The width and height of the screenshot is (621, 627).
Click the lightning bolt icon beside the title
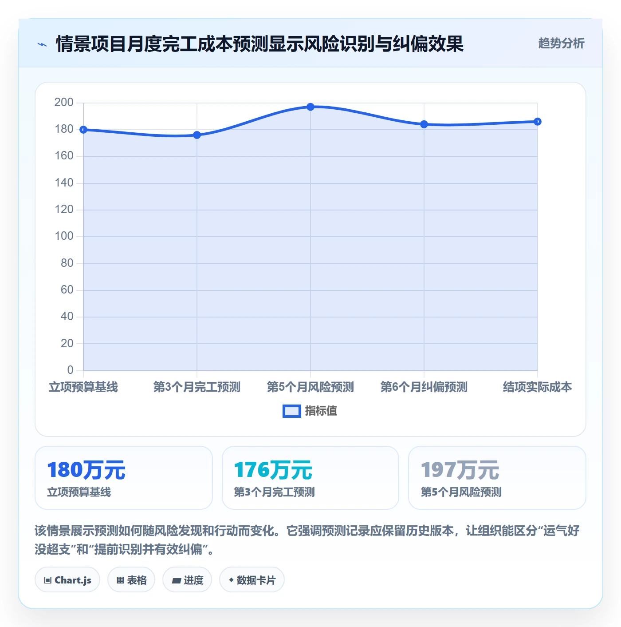pyautogui.click(x=42, y=44)
